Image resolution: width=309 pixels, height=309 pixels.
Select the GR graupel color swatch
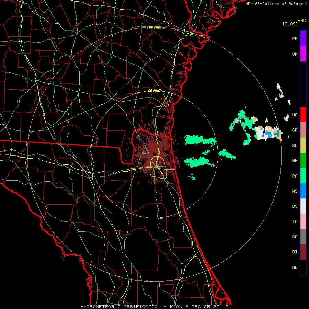point(303,130)
